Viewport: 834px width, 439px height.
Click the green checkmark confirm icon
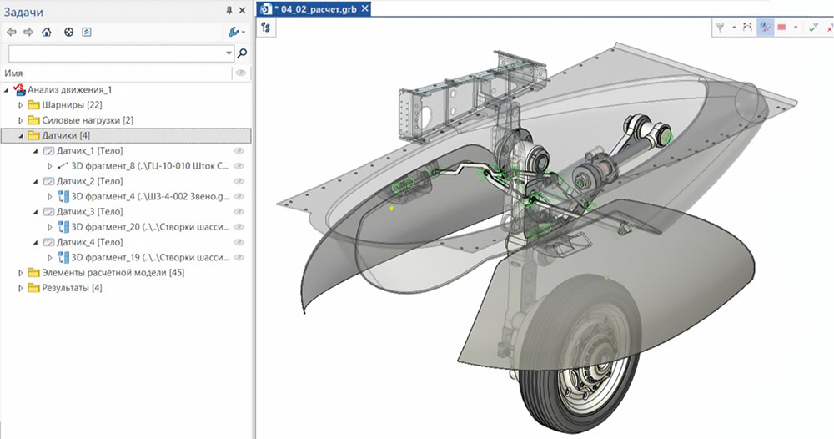[812, 28]
